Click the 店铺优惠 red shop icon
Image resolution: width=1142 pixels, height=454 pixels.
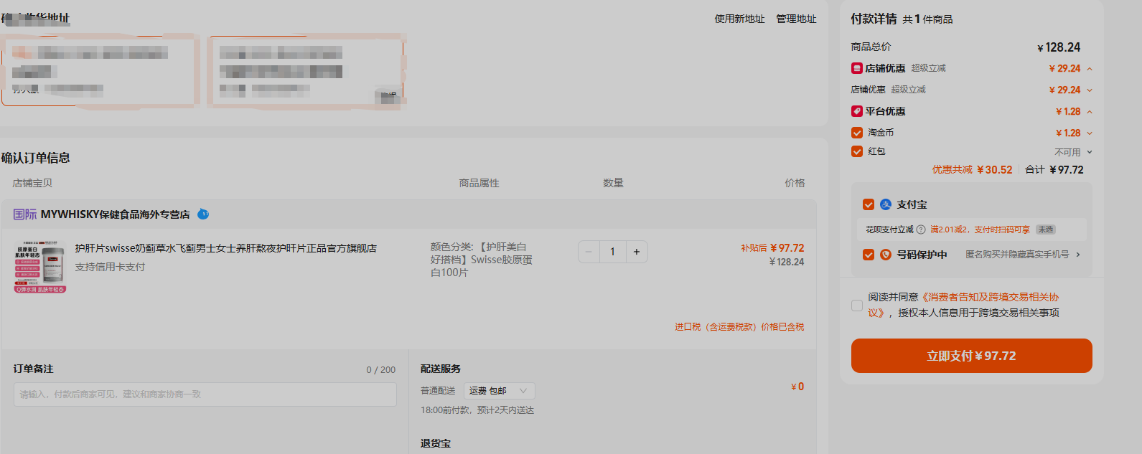coord(856,68)
